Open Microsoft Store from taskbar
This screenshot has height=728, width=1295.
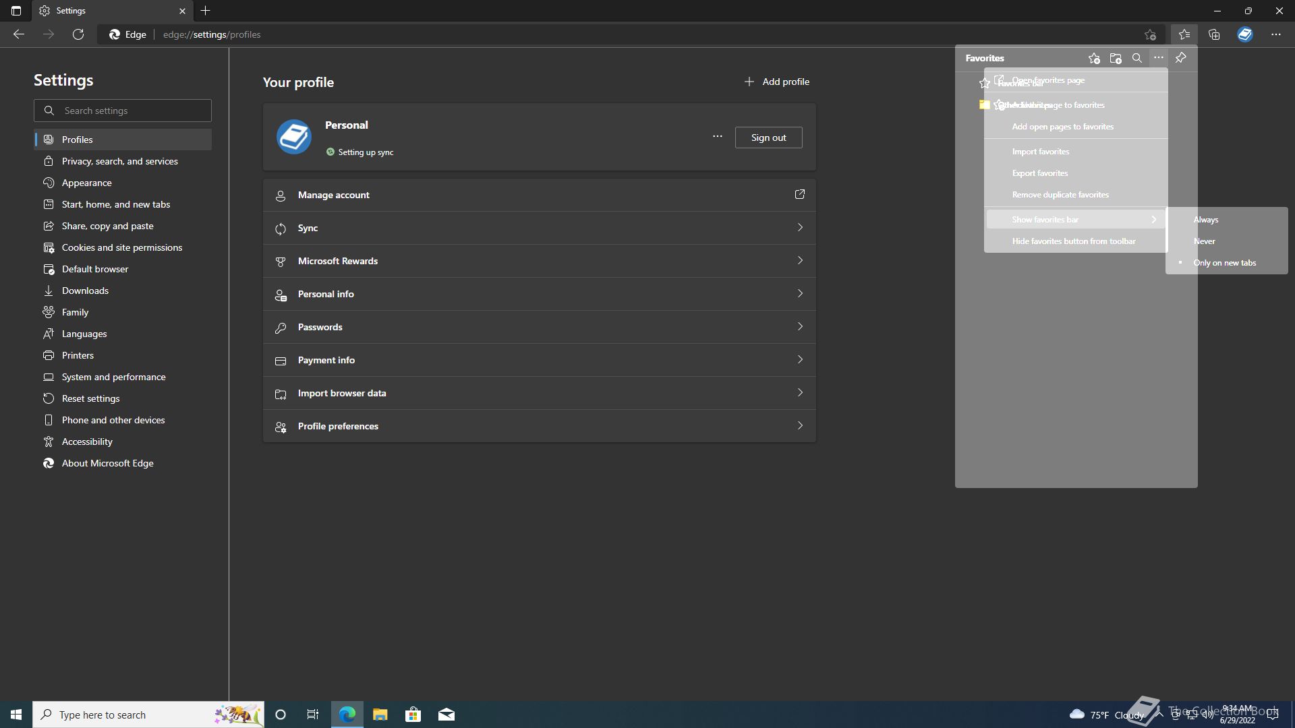(413, 715)
